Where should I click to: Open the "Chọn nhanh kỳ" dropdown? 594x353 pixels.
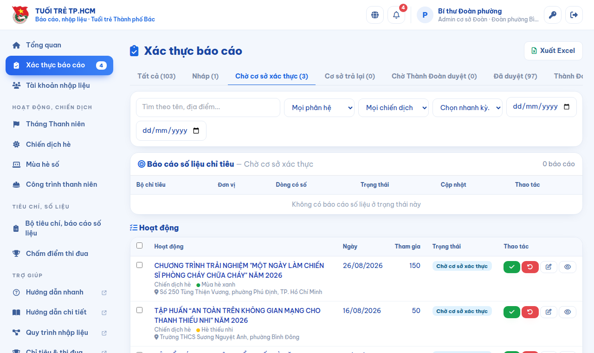468,108
